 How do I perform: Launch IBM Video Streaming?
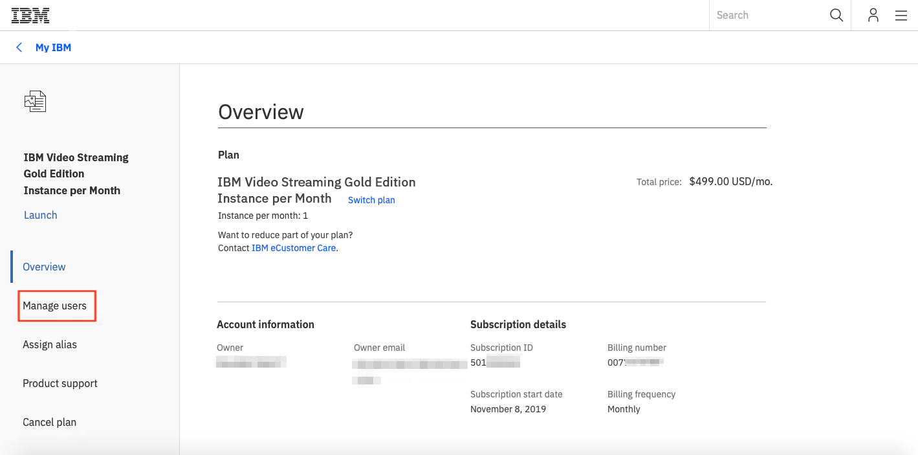point(40,215)
